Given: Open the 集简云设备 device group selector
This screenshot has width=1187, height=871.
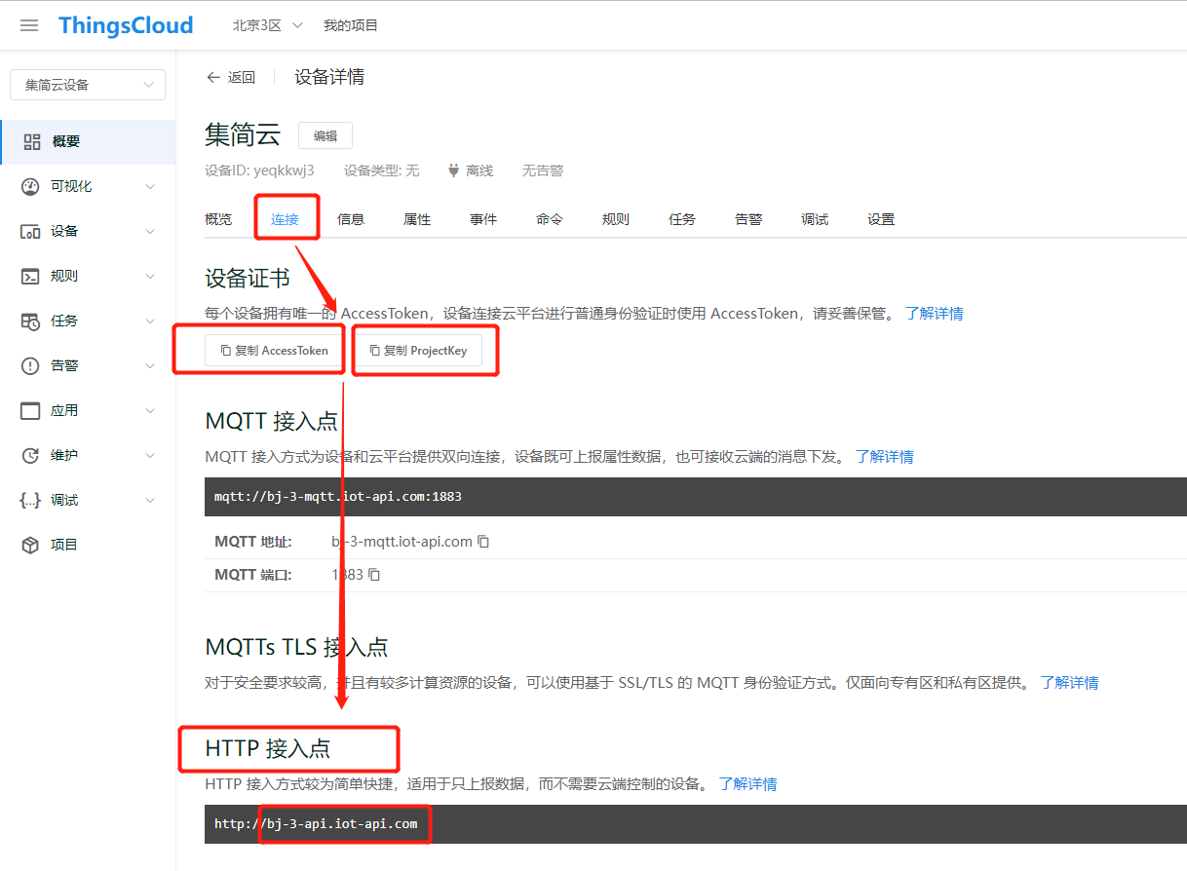Looking at the screenshot, I should coord(87,85).
